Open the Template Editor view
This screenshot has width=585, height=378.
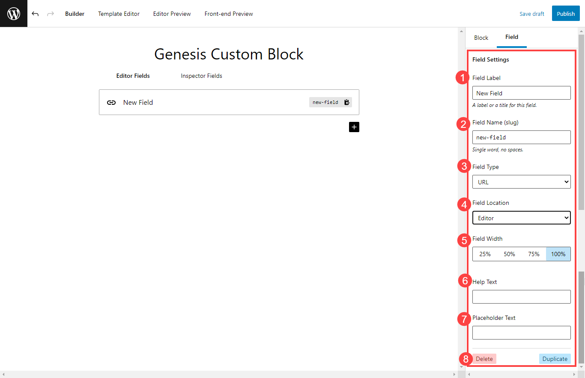pos(119,13)
